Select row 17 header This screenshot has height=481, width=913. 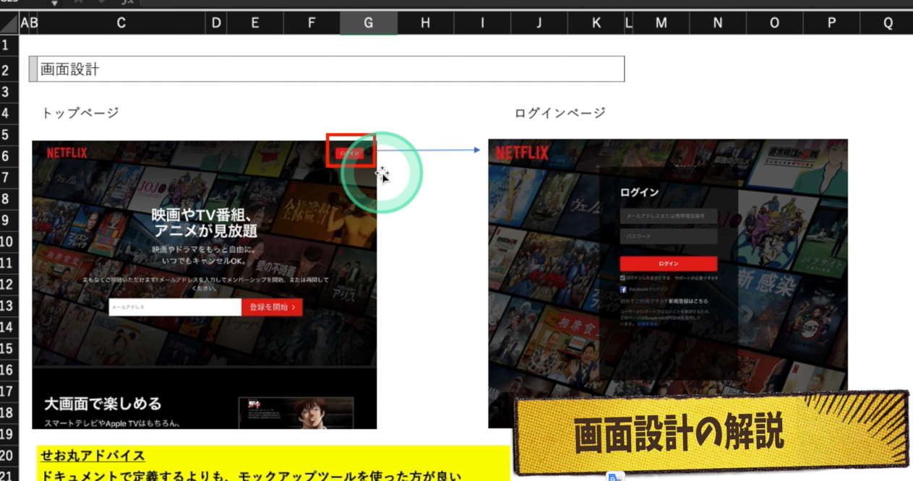coord(9,391)
